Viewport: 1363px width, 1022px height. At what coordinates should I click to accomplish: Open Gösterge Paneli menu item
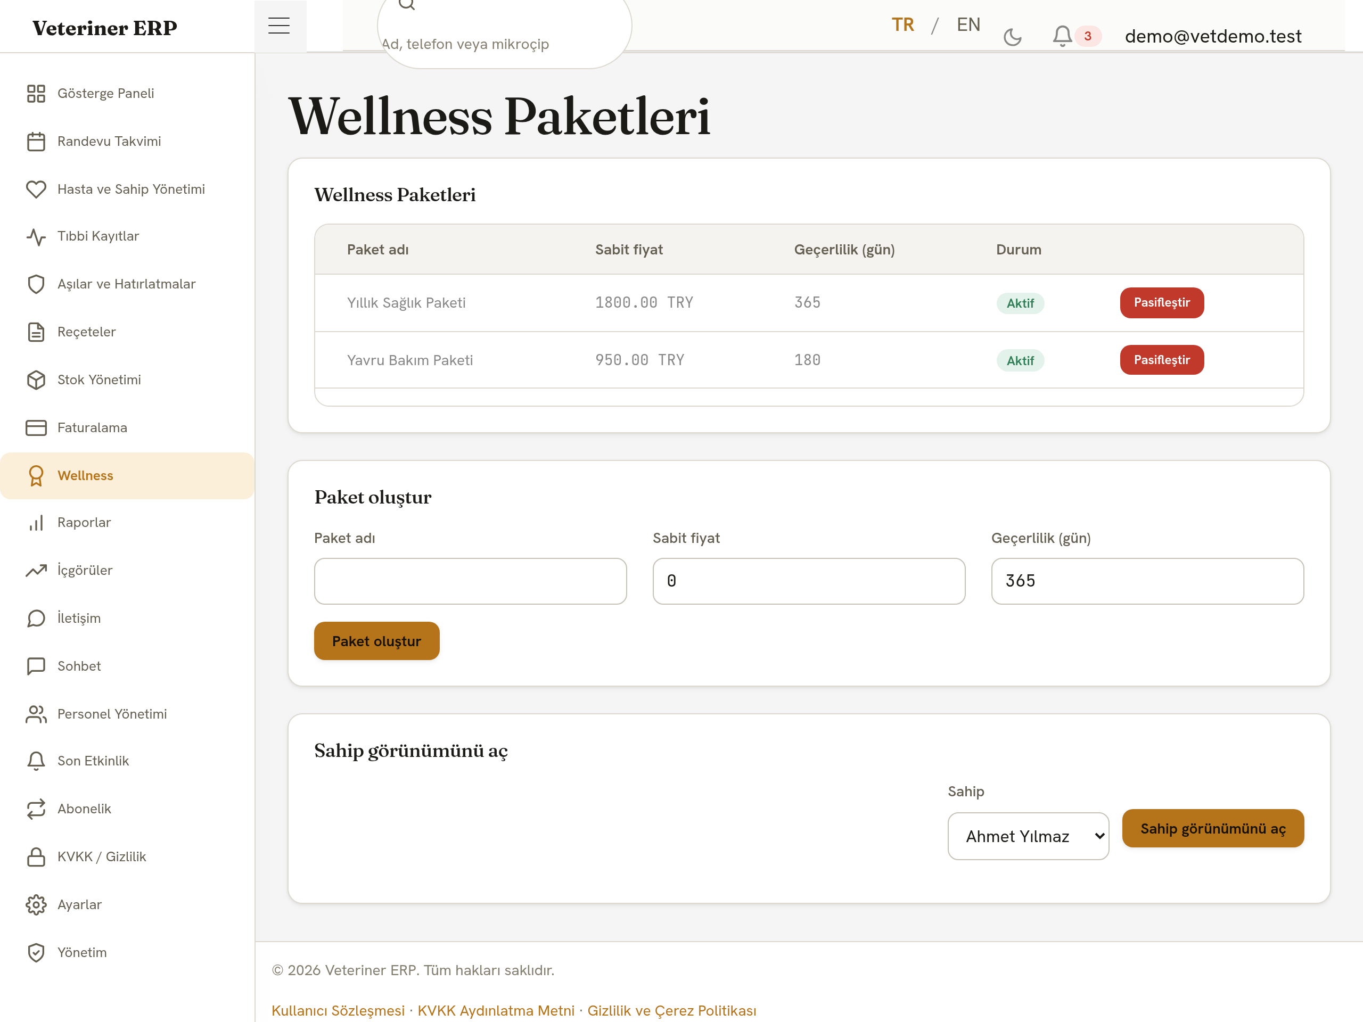click(x=128, y=94)
